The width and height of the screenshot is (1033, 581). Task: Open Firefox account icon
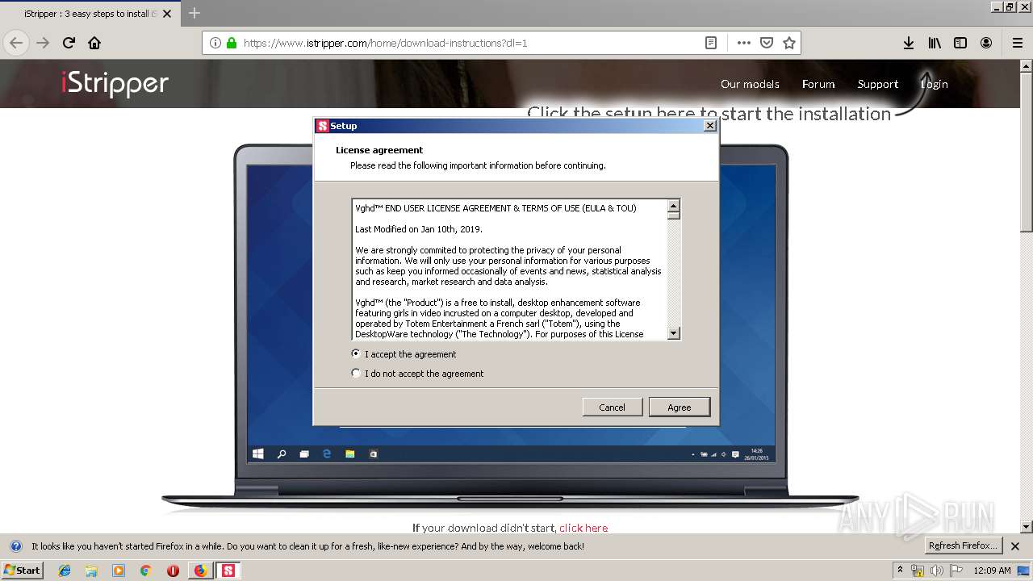pos(986,43)
